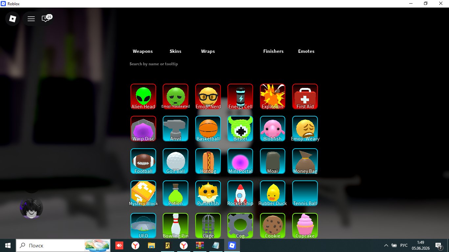Go to the Wraps tab
This screenshot has height=252, width=449.
tap(208, 51)
